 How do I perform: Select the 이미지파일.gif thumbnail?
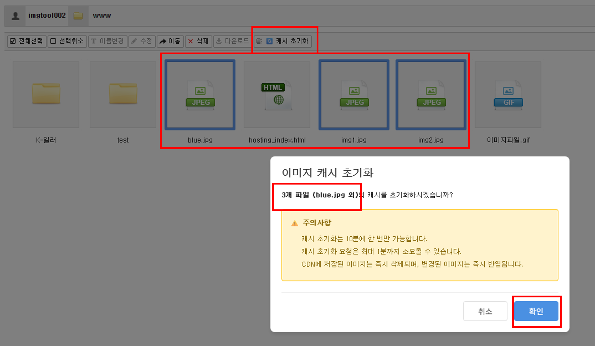click(x=508, y=94)
